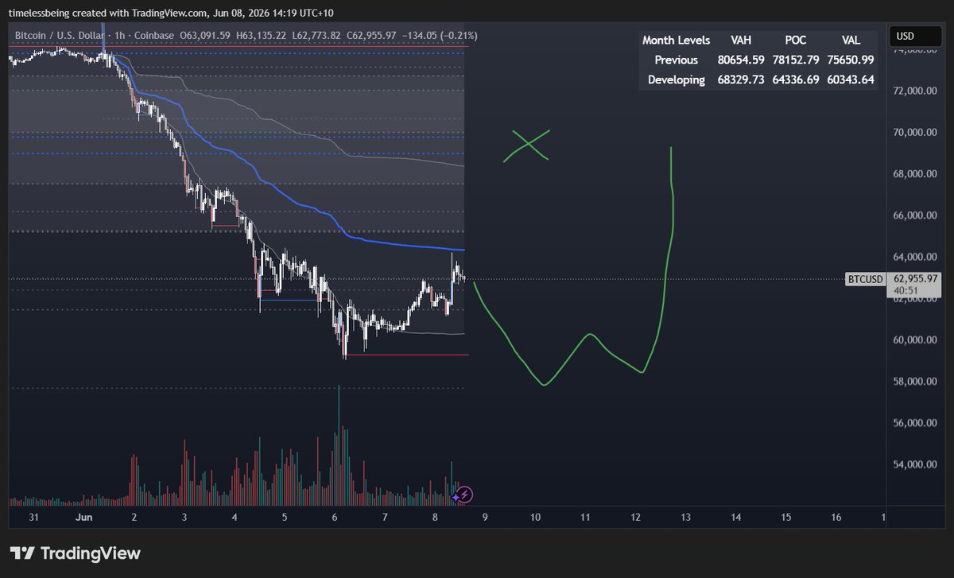Click the previous POC value 78152.79
954x578 pixels.
click(x=795, y=60)
